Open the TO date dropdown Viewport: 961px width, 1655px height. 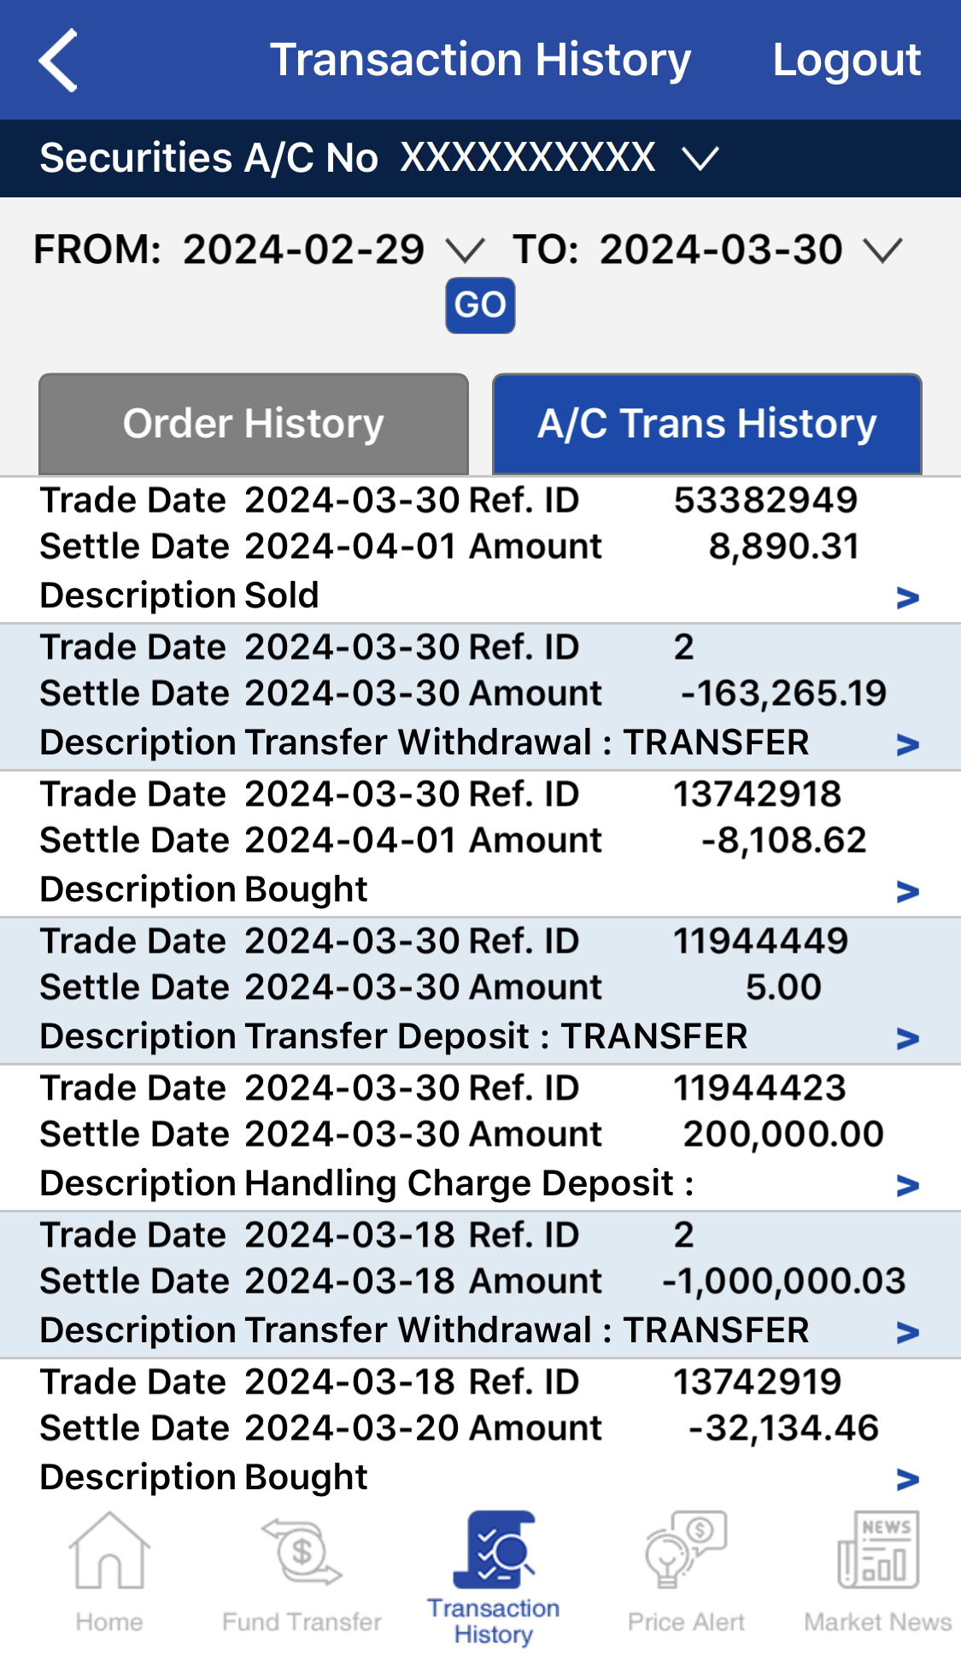tap(882, 251)
